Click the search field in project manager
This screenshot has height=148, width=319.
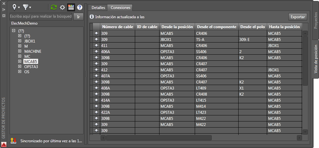[x=41, y=16]
